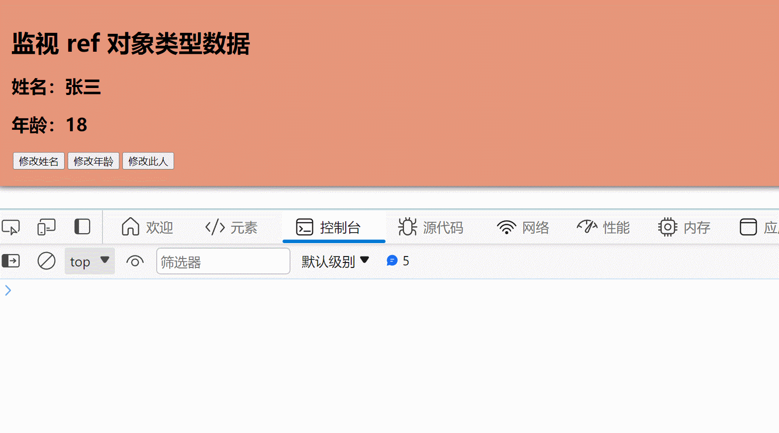Open the 元素 tab

click(x=231, y=227)
